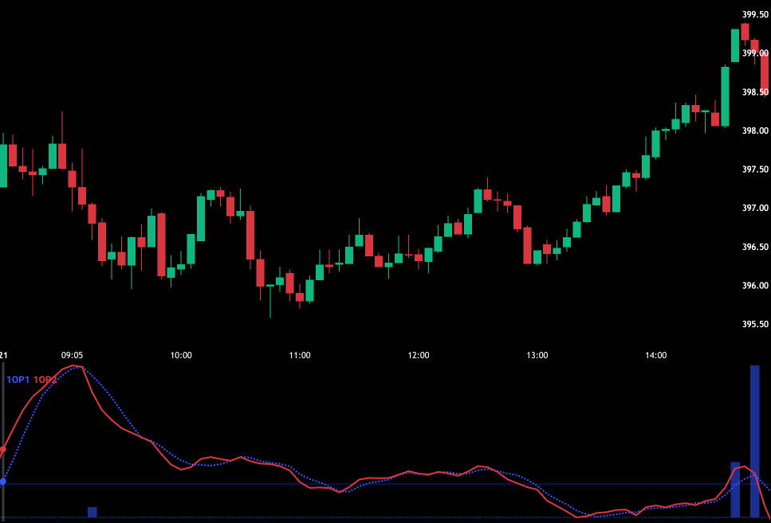Screen dimensions: 771x523
Task: Select the red dot marker on indicator pane
Action: pyautogui.click(x=3, y=450)
